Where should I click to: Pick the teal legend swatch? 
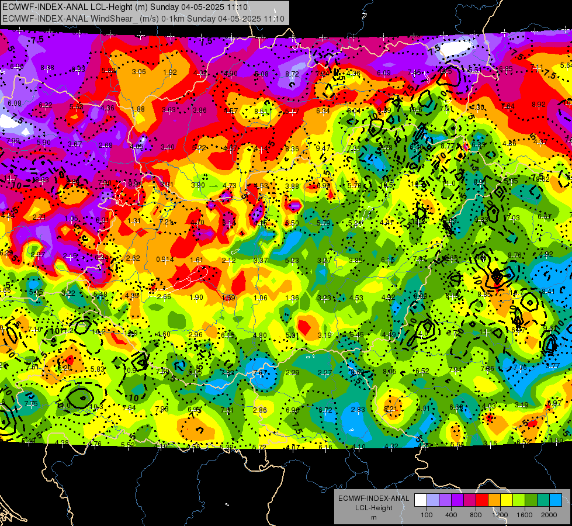point(543,500)
